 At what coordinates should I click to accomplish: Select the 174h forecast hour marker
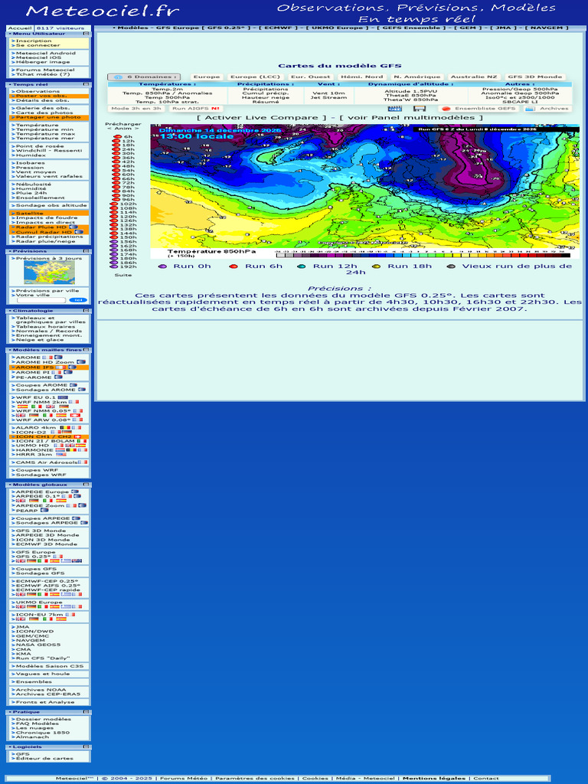(x=114, y=254)
